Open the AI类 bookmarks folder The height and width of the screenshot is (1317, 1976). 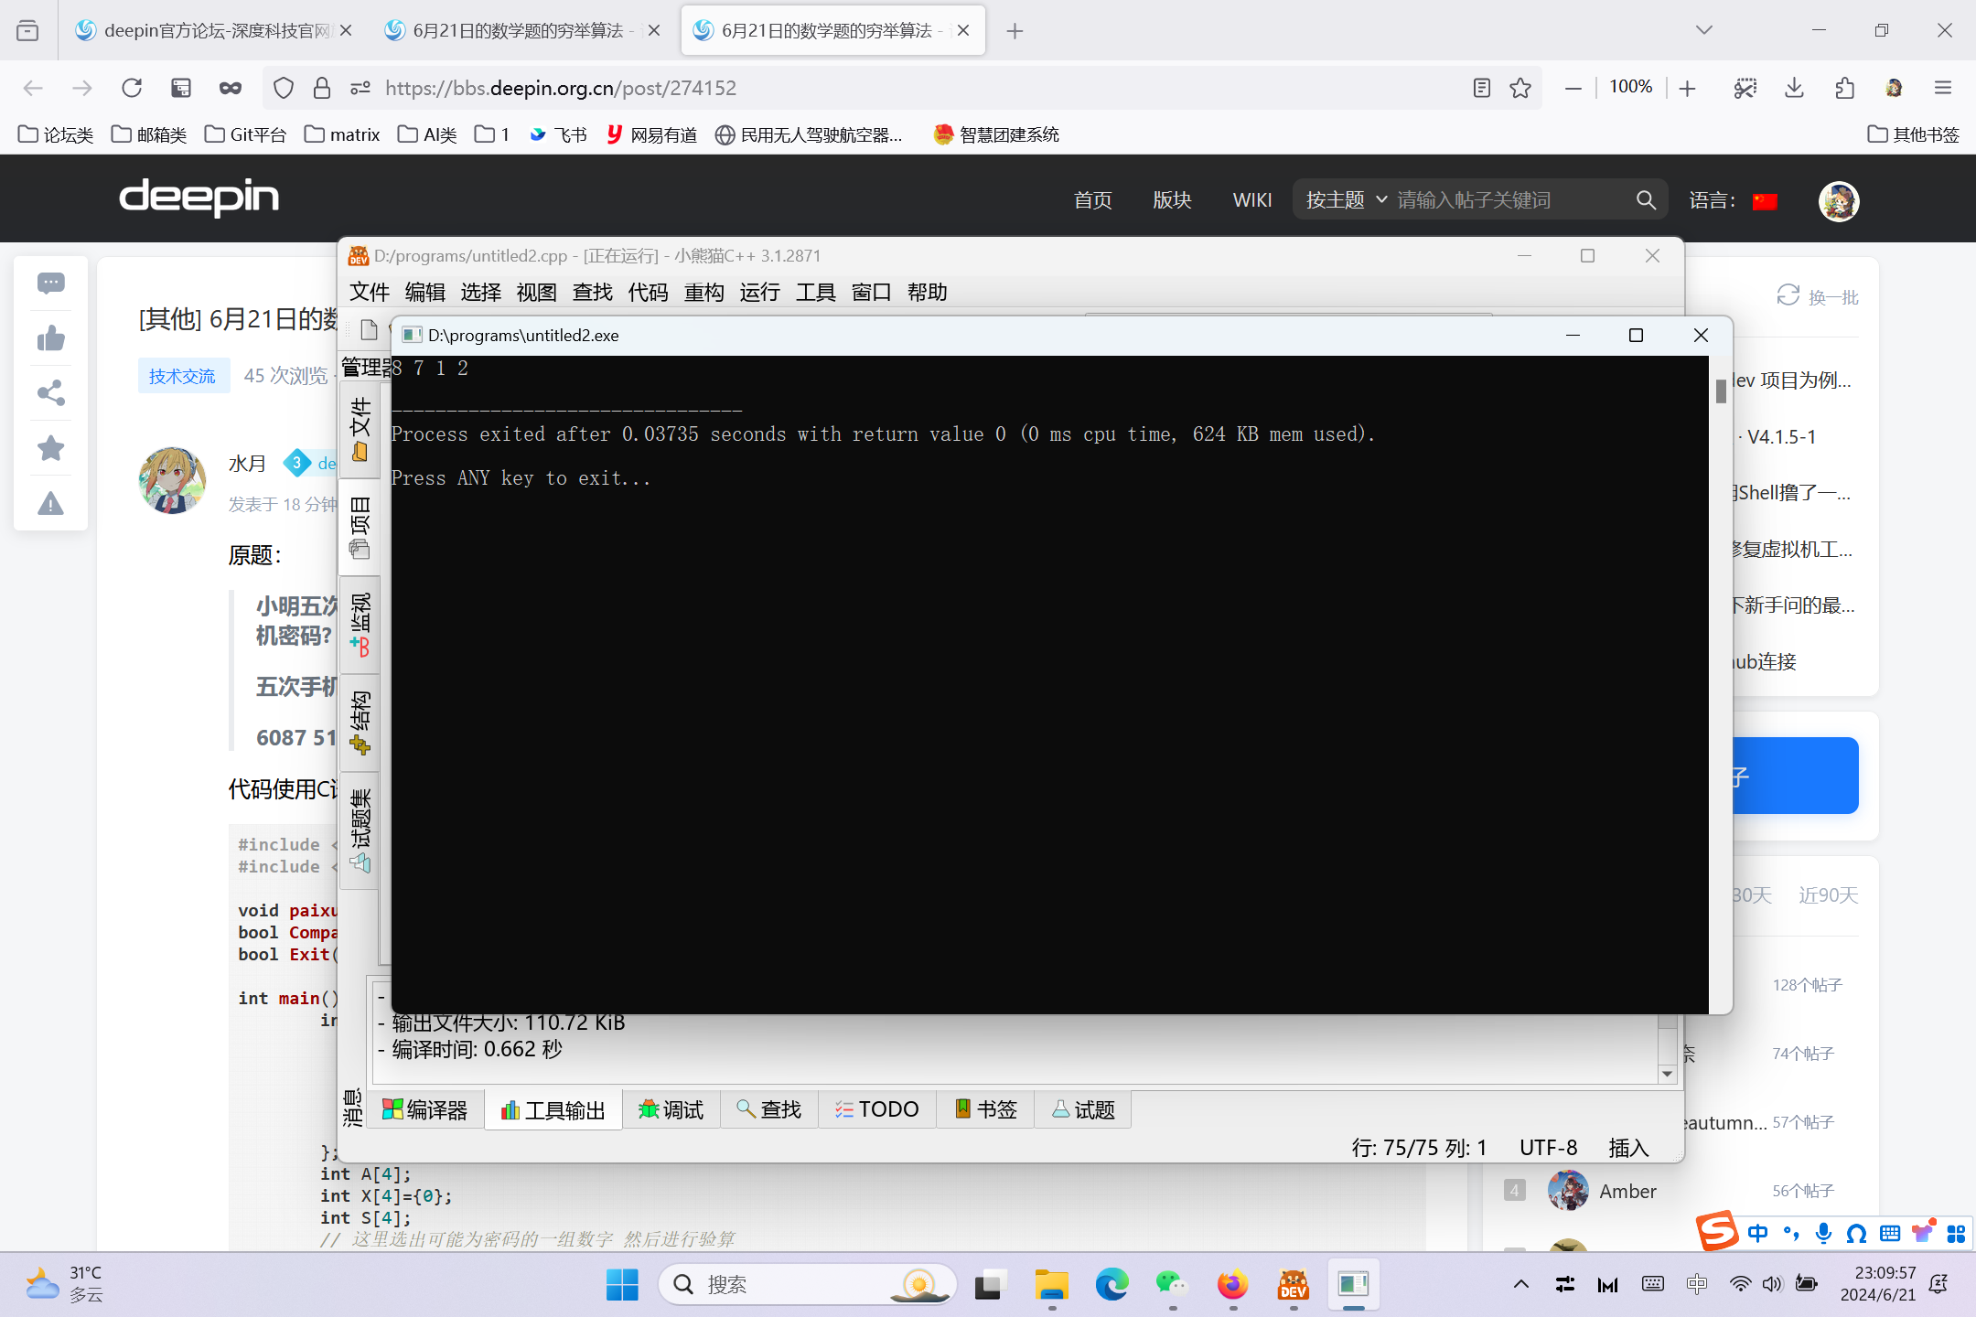(427, 134)
